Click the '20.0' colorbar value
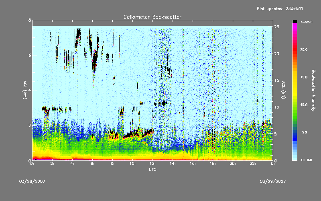Image resolution: width=321 pixels, height=201 pixels. pos(304,49)
